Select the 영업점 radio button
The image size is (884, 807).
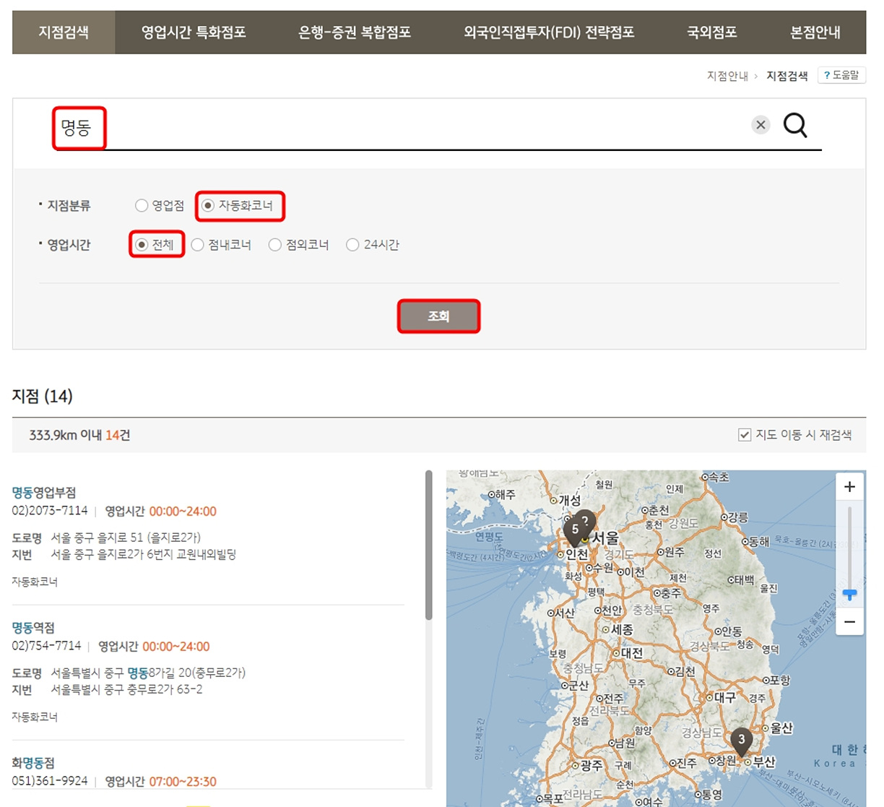pyautogui.click(x=142, y=206)
